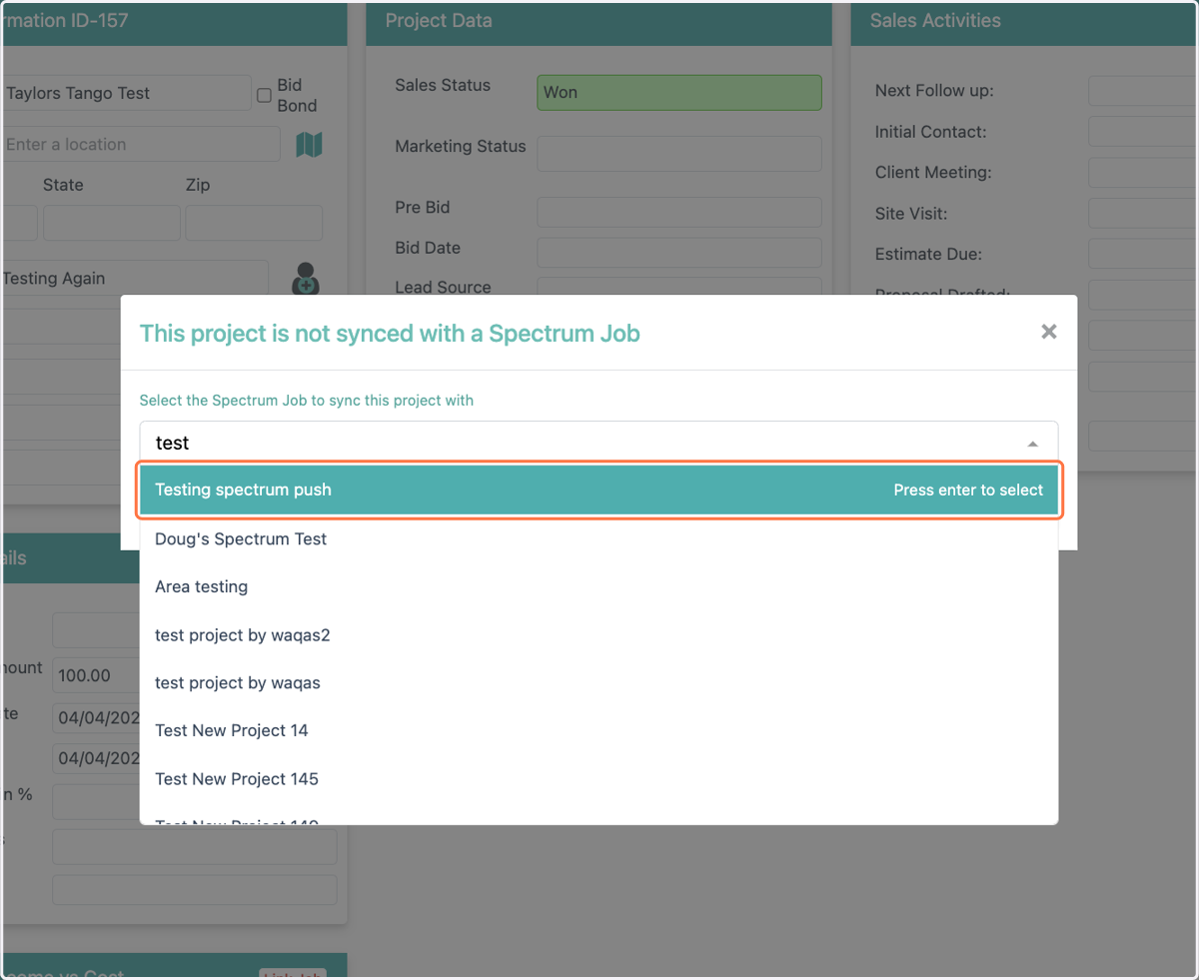Collapse the Spectrum Job dropdown arrow
The height and width of the screenshot is (980, 1199).
pyautogui.click(x=1033, y=444)
